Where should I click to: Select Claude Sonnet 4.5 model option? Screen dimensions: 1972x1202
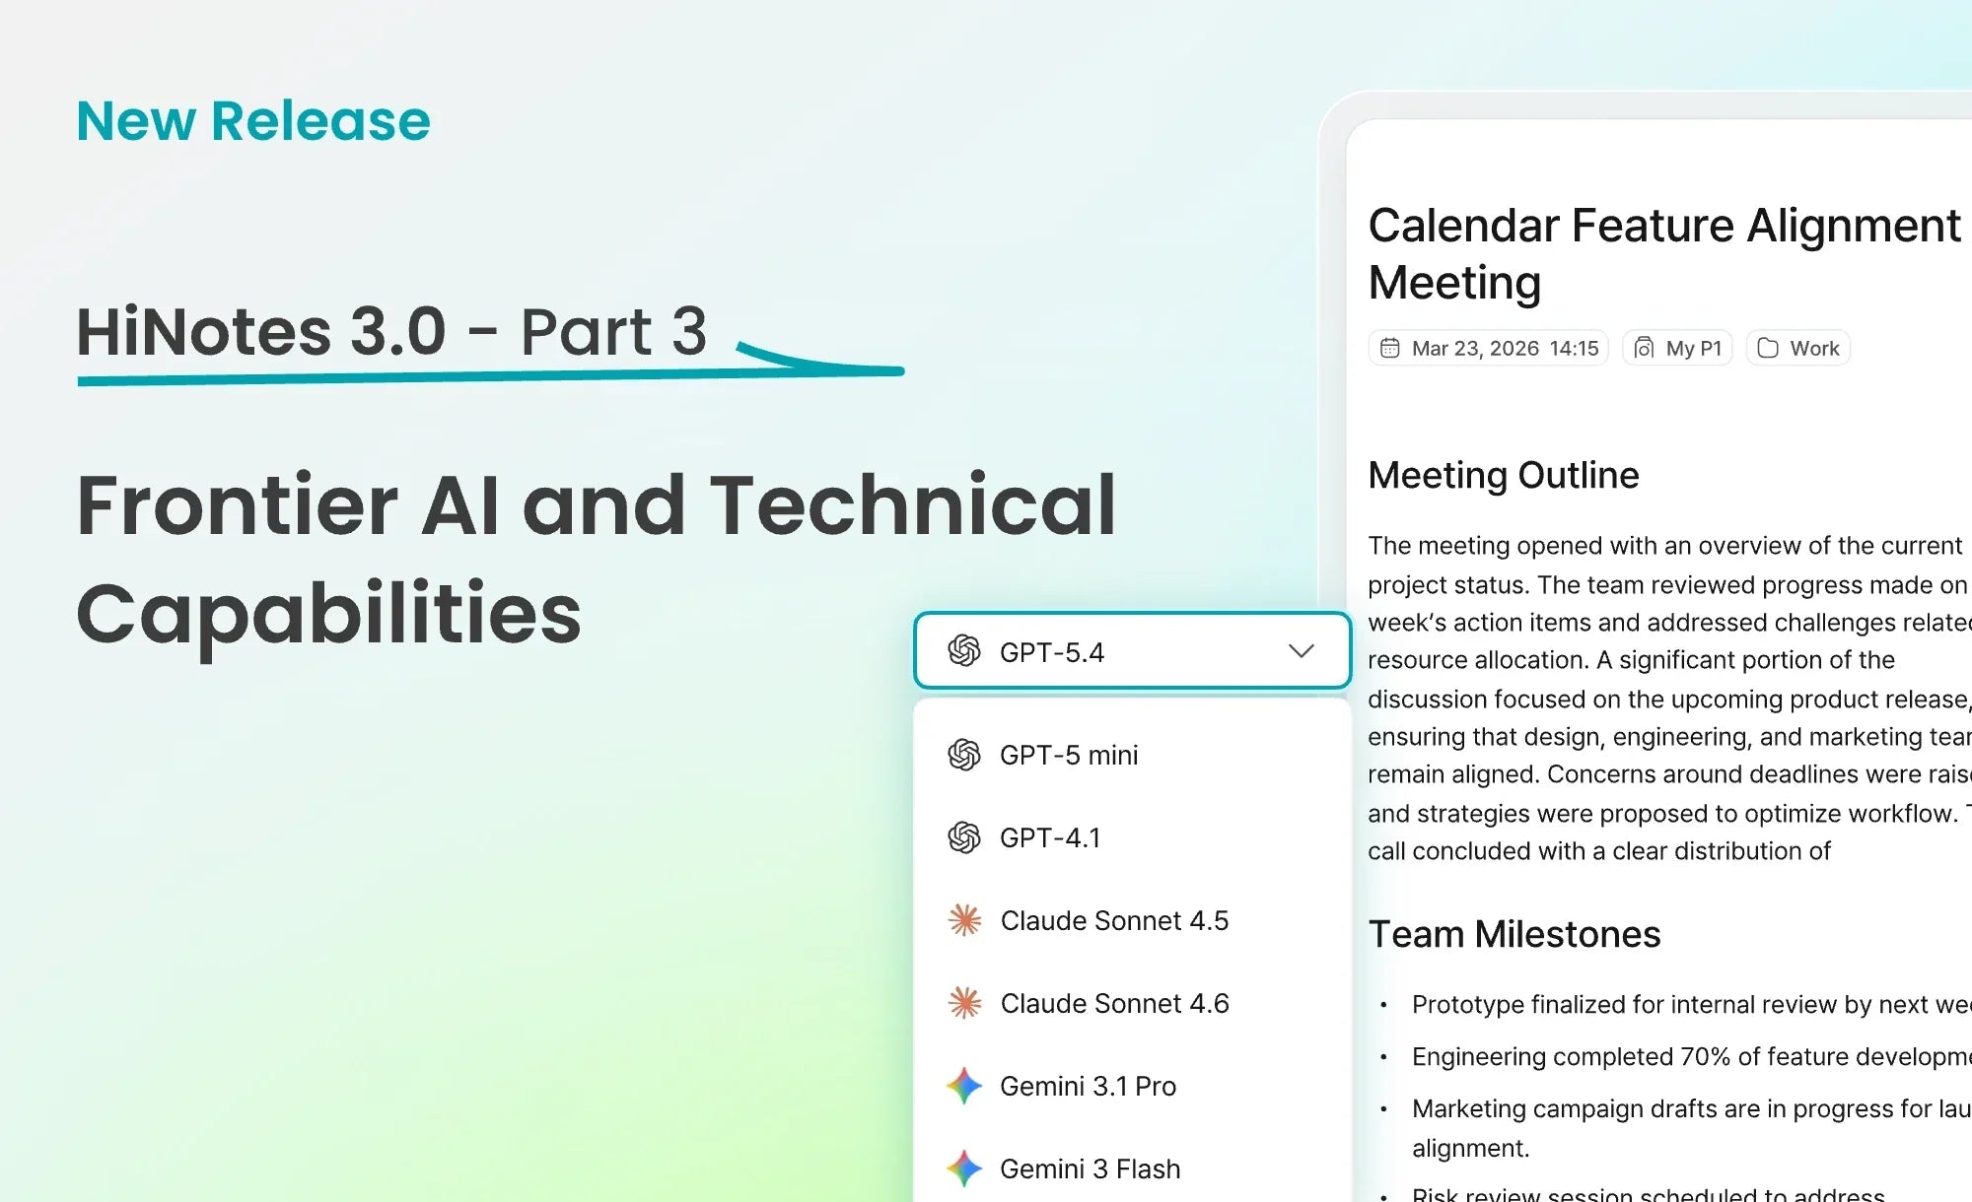point(1132,920)
